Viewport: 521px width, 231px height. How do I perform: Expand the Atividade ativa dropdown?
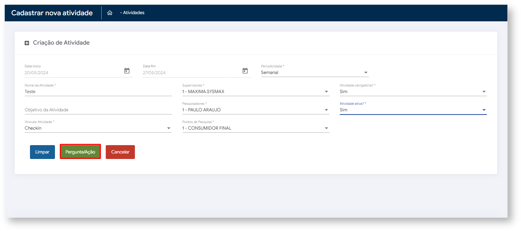point(484,110)
